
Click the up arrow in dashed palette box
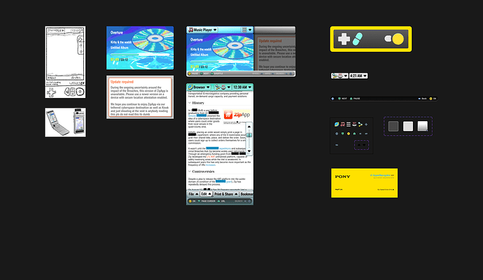coord(359,145)
